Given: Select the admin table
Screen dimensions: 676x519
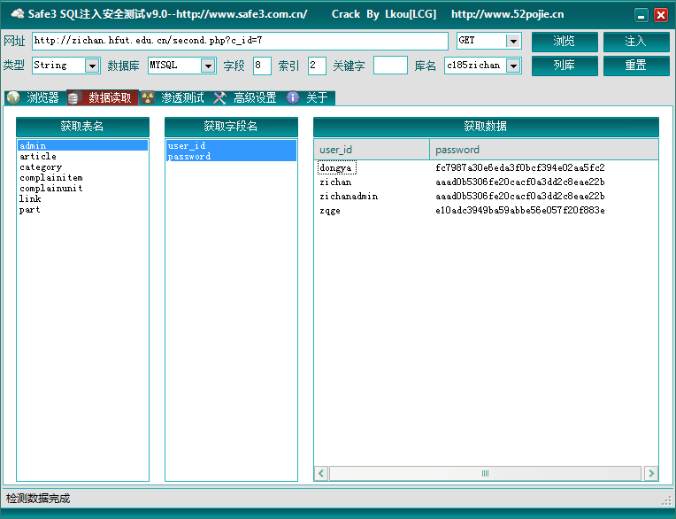Looking at the screenshot, I should coord(82,145).
